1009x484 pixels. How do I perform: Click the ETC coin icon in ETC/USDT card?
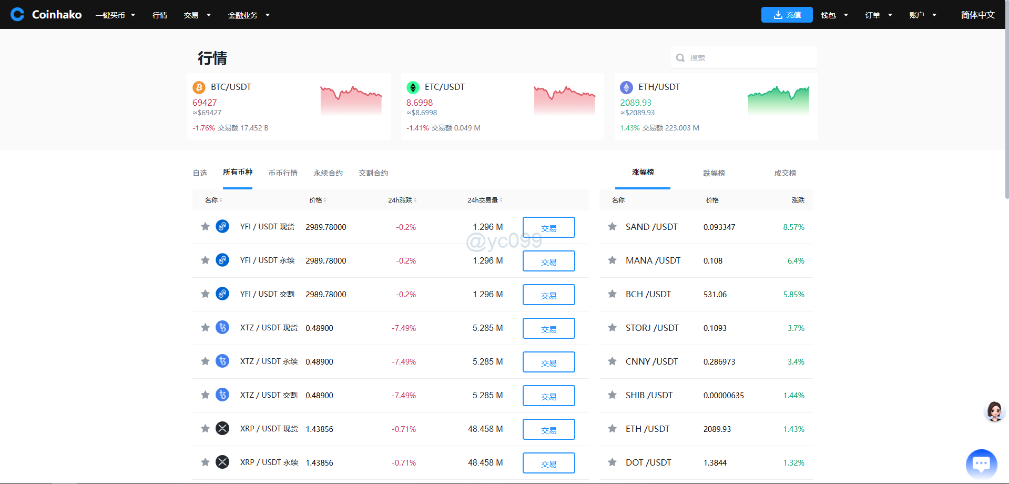[x=413, y=87]
